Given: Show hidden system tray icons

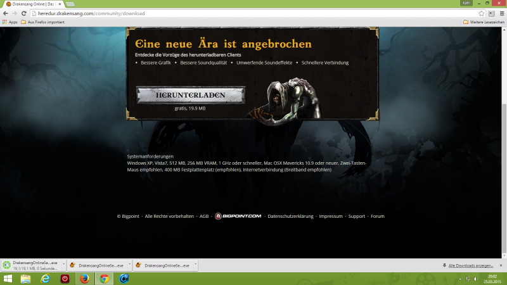Looking at the screenshot, I should click(x=460, y=279).
